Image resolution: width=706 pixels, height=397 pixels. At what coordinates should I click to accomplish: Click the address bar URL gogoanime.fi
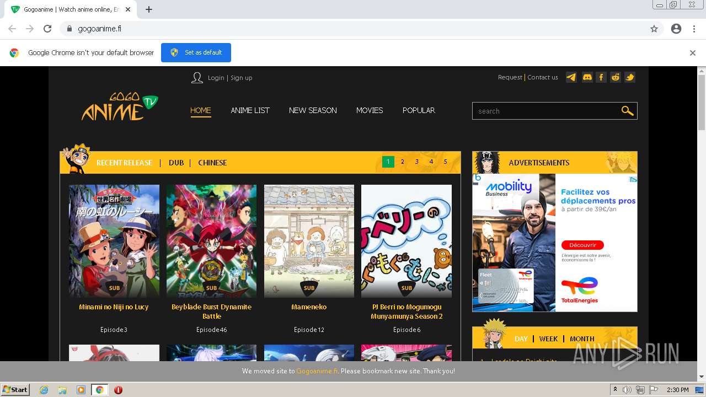pyautogui.click(x=100, y=29)
